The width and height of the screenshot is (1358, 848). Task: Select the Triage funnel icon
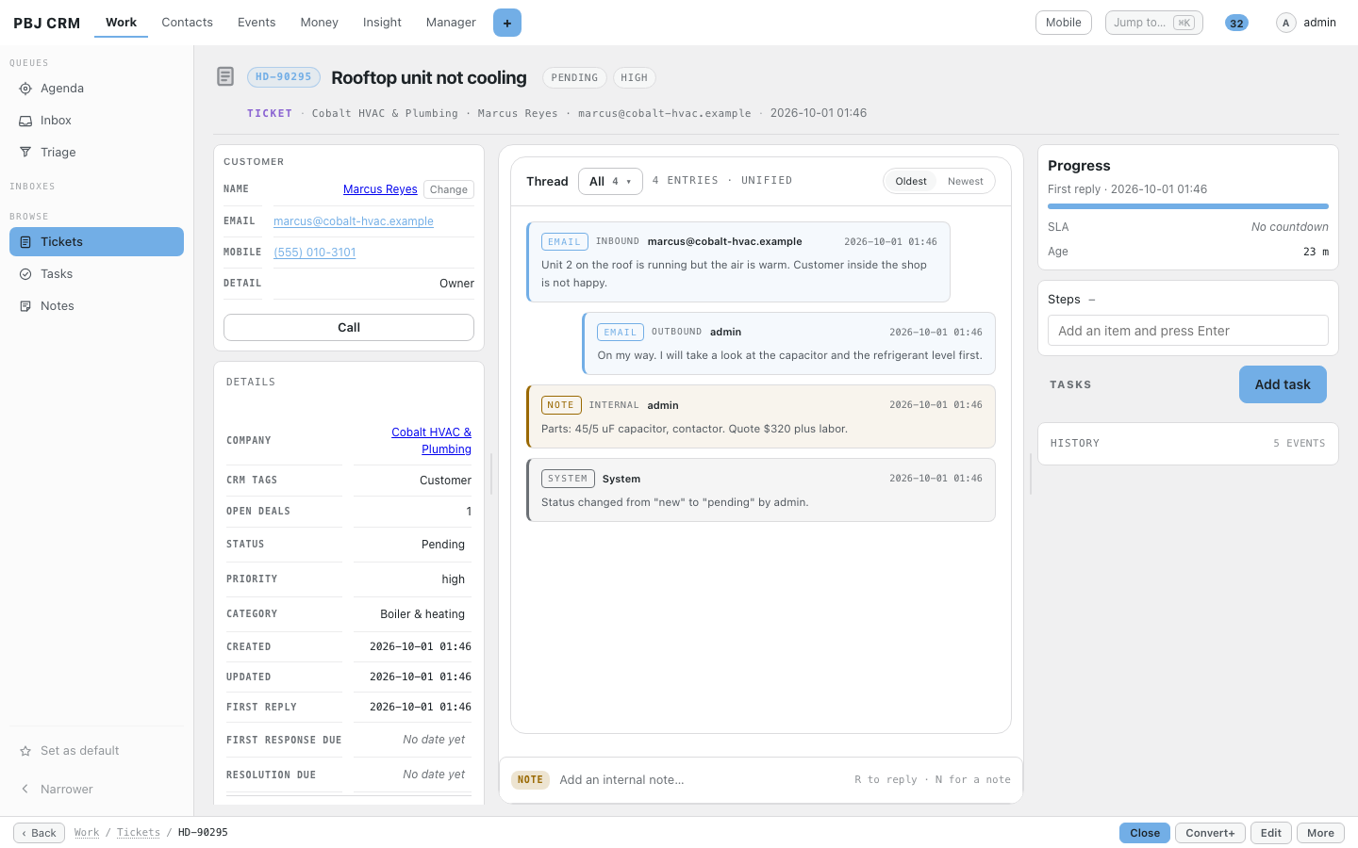click(x=25, y=153)
